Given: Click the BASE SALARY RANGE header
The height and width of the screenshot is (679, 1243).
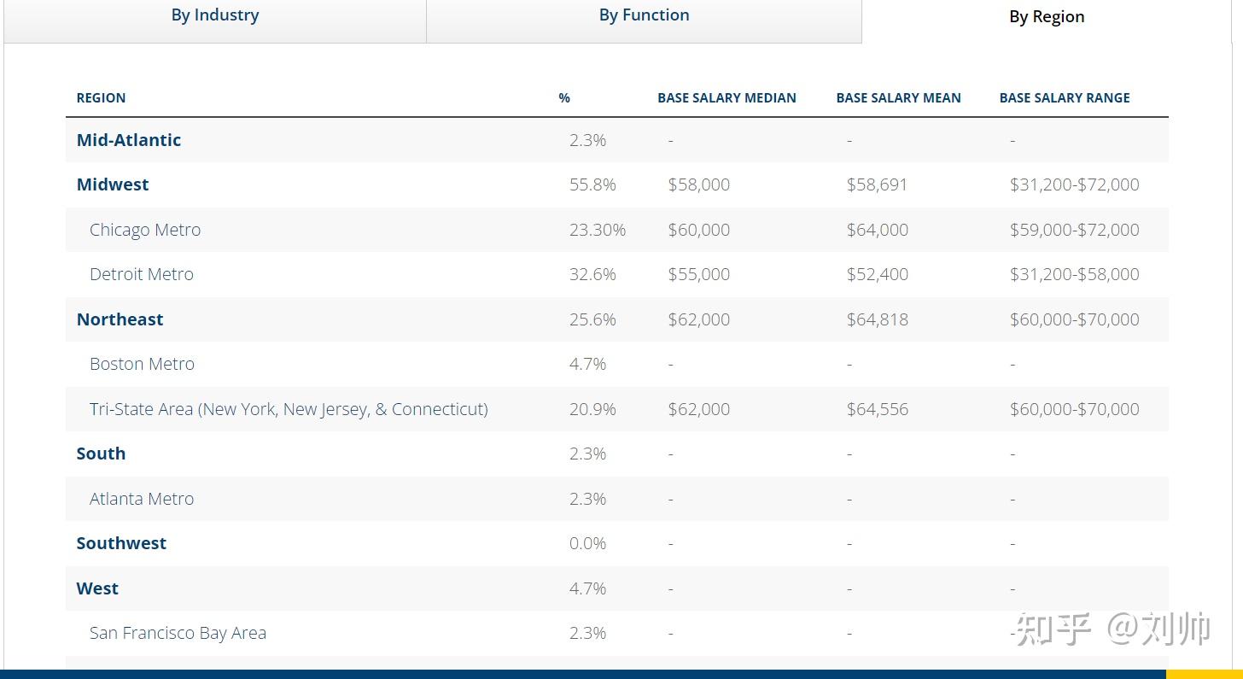Looking at the screenshot, I should [1065, 98].
